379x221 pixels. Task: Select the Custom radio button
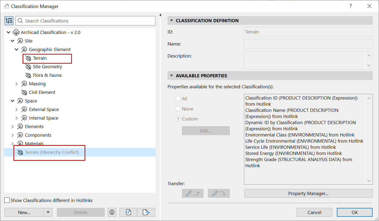pyautogui.click(x=178, y=119)
